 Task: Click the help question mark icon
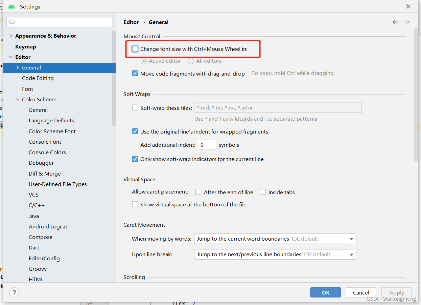click(x=14, y=292)
